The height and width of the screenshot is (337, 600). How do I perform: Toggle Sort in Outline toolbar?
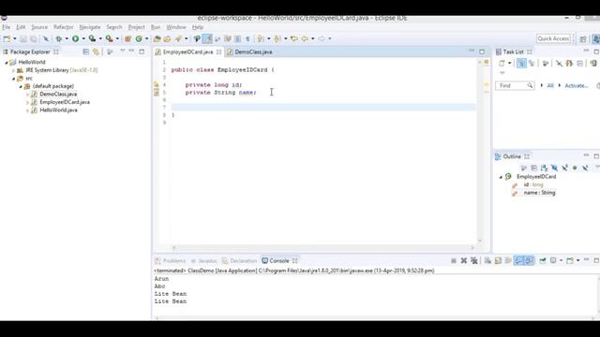[x=544, y=168]
